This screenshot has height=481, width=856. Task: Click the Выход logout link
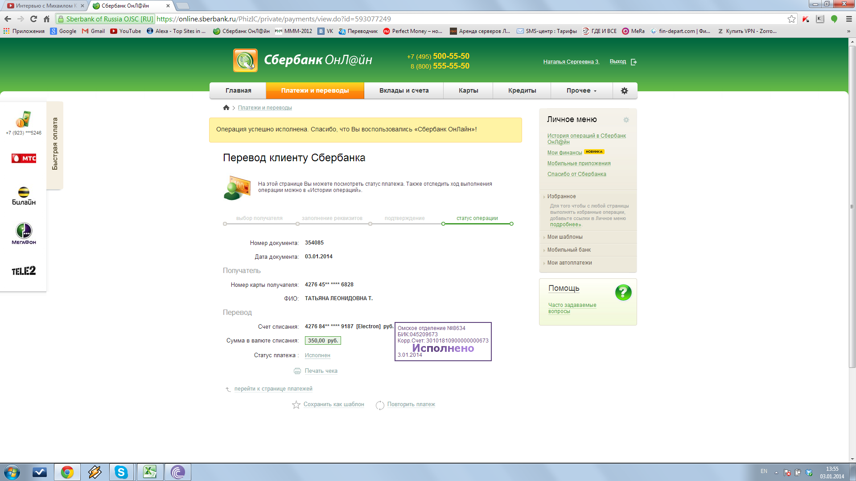(x=618, y=61)
